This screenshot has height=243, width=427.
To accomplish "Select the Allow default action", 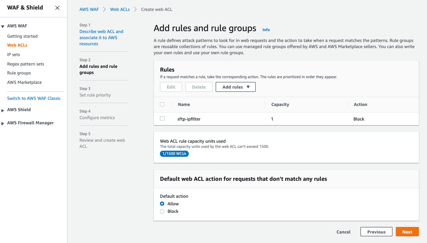I will click(x=162, y=204).
